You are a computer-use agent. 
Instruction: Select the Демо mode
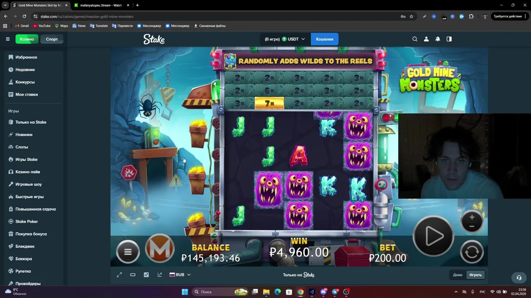(x=458, y=275)
